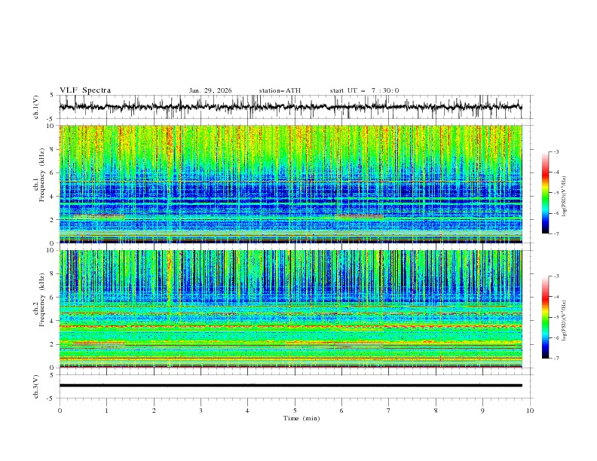This screenshot has height=461, width=597.
Task: Select the date "Jan. 29, 2026"
Action: (x=210, y=90)
